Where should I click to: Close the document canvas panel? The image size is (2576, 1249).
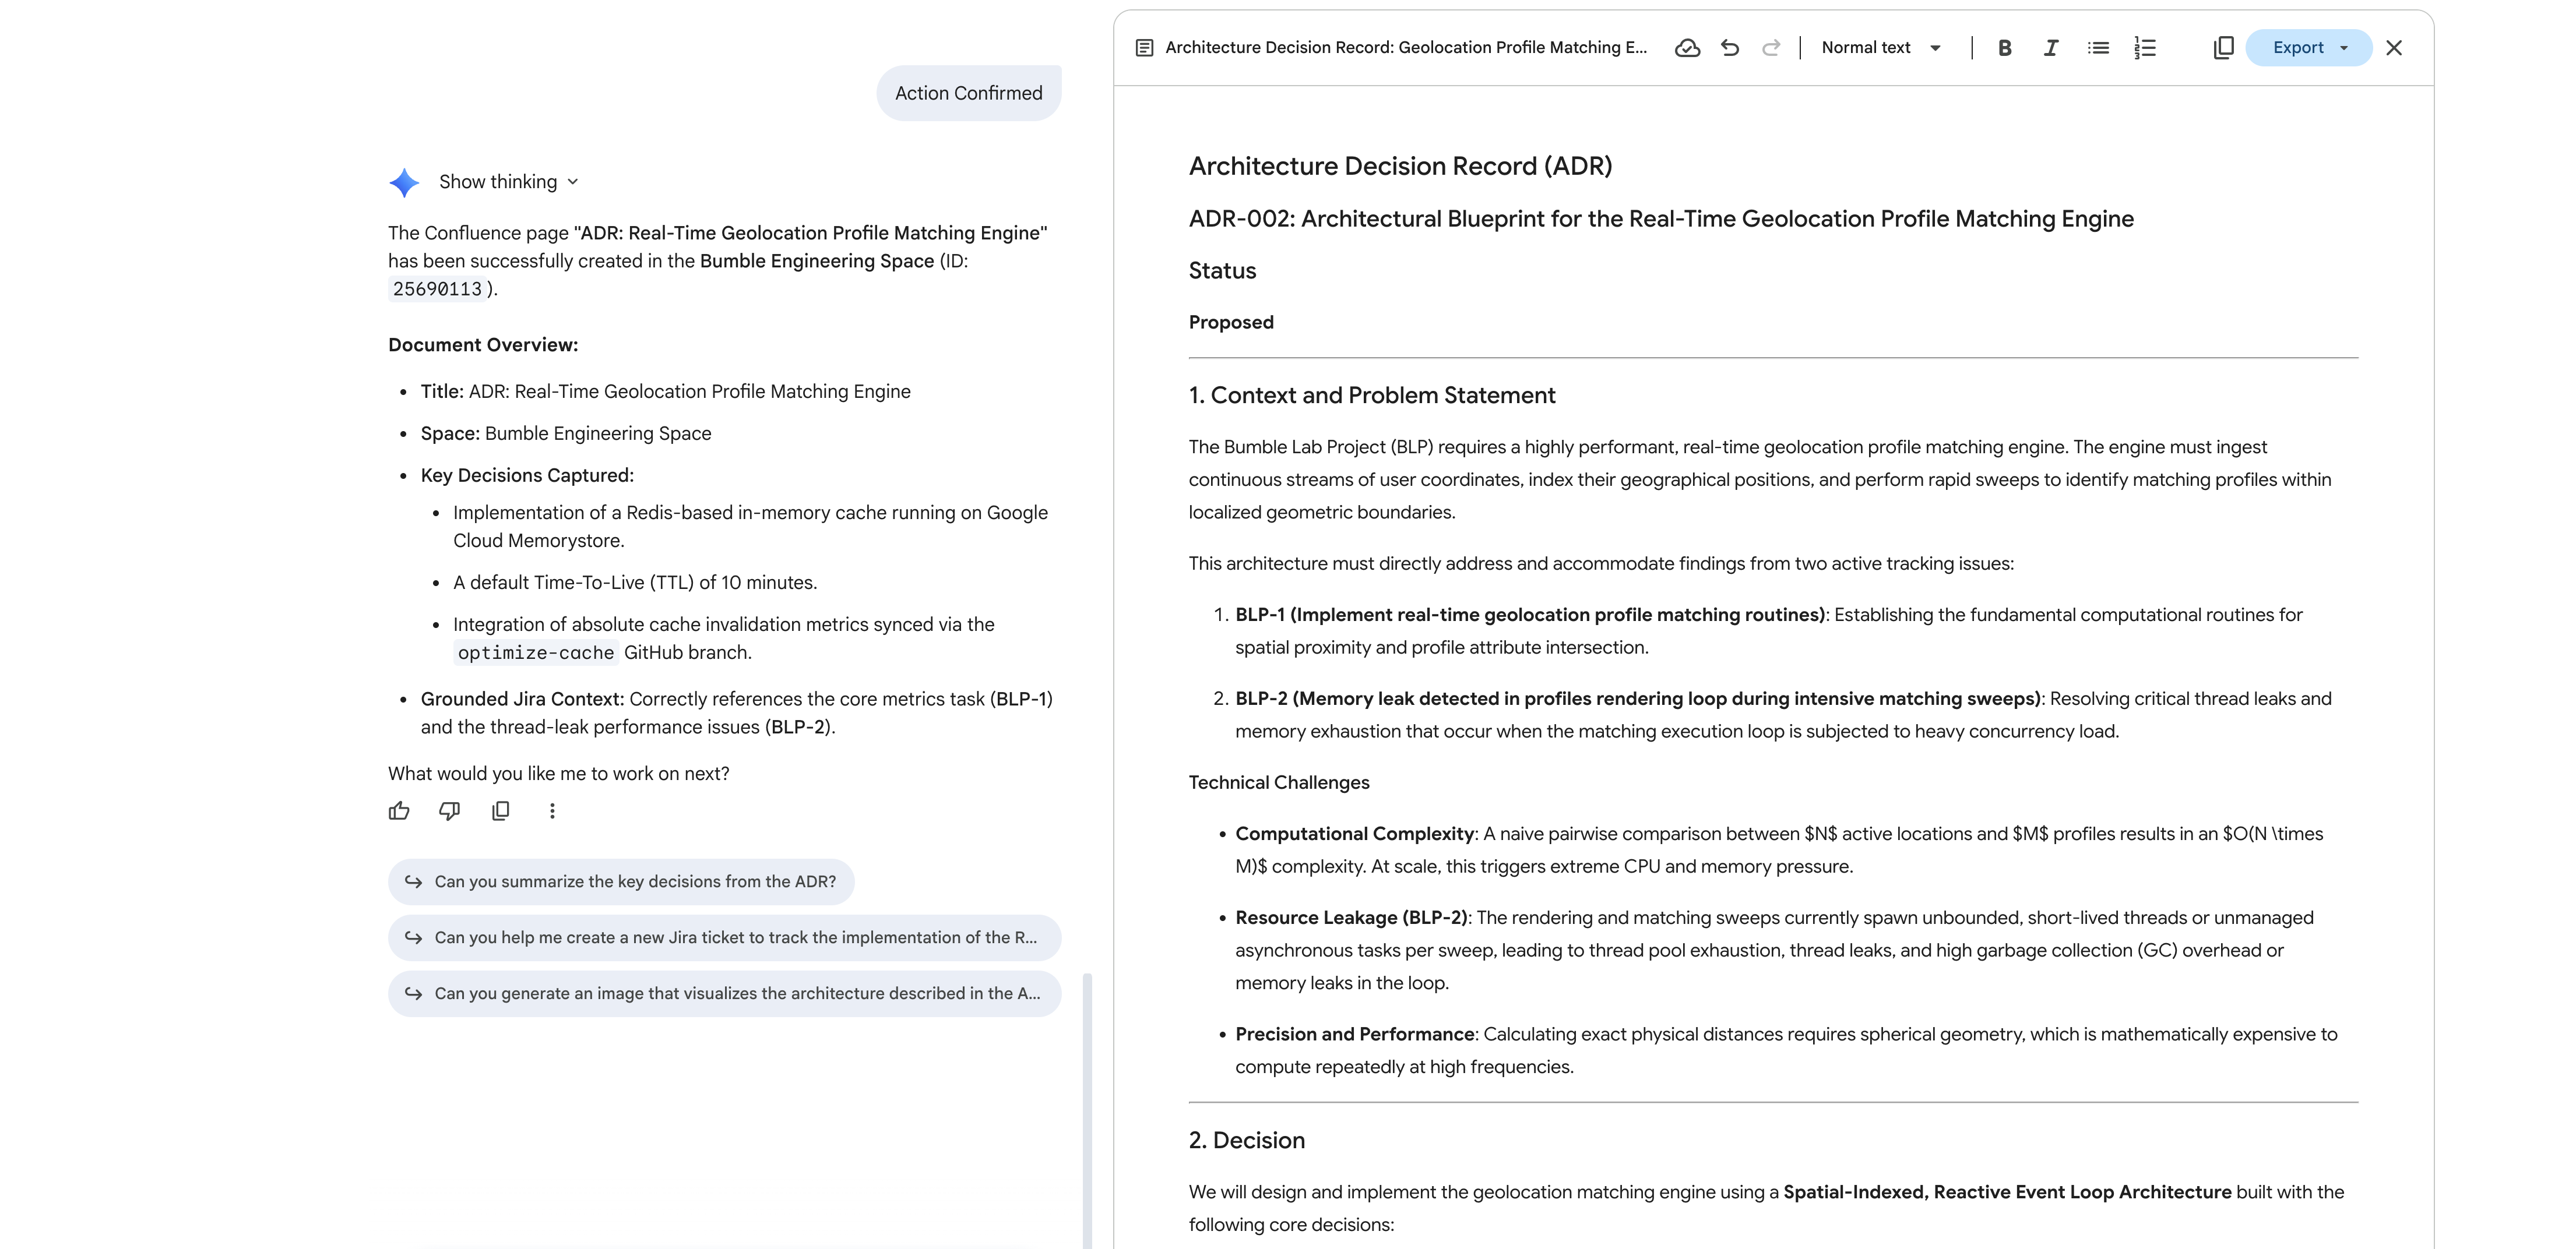click(x=2394, y=48)
